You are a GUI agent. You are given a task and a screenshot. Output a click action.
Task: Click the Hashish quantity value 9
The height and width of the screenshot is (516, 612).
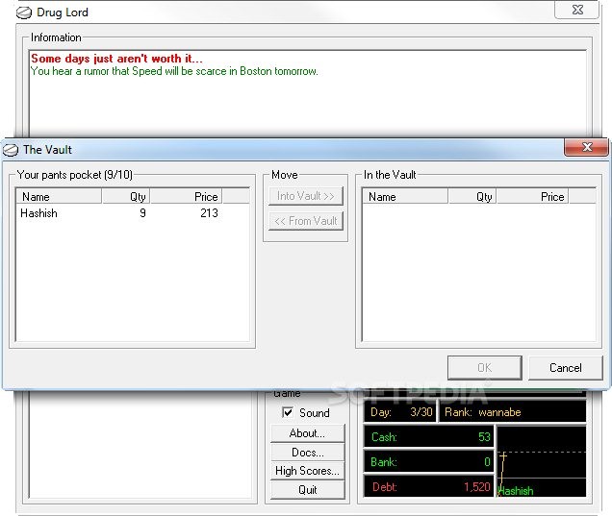142,213
